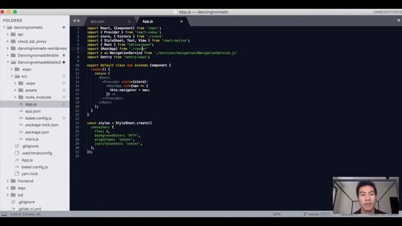This screenshot has width=402, height=226.
Task: Click the master git branch indicator
Action: click(x=313, y=214)
